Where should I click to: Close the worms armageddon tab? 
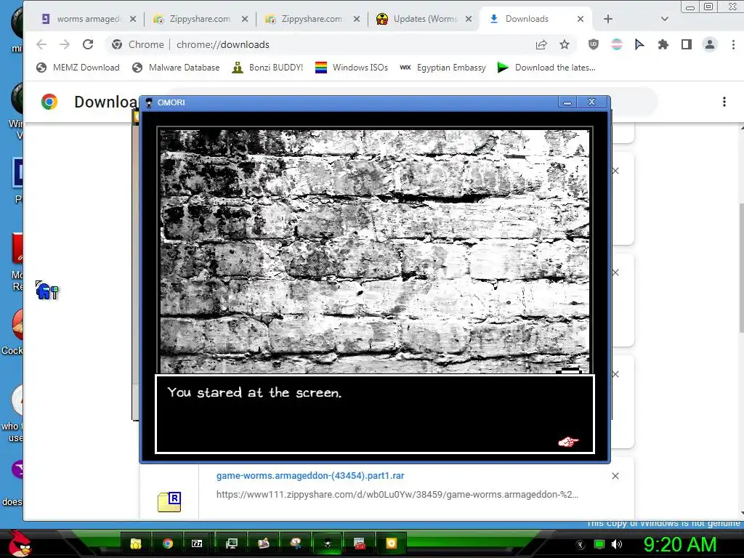(133, 19)
